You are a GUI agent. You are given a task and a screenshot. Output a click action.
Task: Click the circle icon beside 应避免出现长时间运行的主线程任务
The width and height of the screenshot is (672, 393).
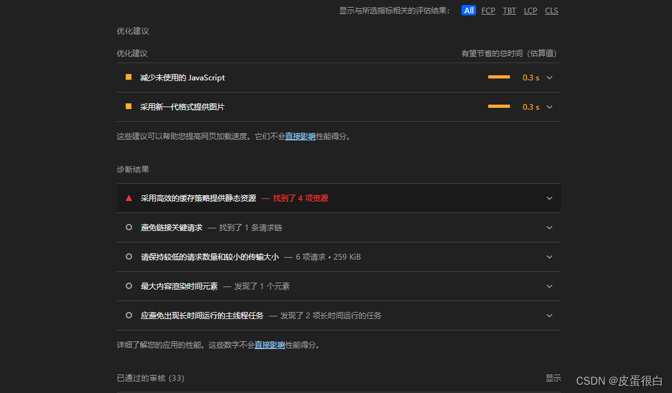pos(128,315)
